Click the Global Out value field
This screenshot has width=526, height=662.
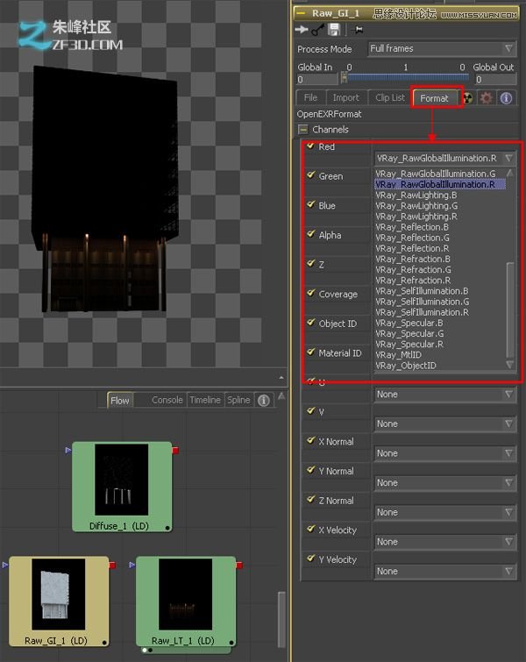click(495, 80)
